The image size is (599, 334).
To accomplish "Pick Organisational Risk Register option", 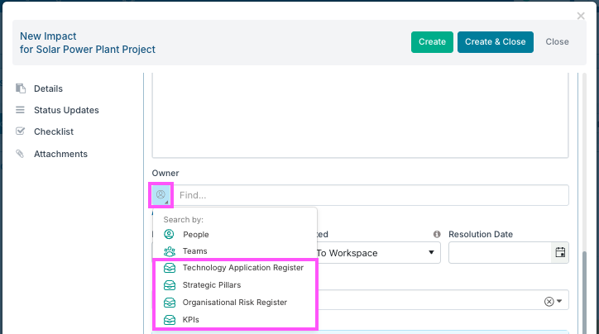I will click(234, 303).
